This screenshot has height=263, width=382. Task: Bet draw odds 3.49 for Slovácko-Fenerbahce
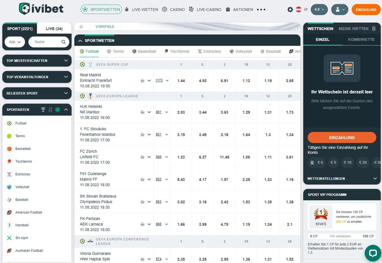pos(202,135)
